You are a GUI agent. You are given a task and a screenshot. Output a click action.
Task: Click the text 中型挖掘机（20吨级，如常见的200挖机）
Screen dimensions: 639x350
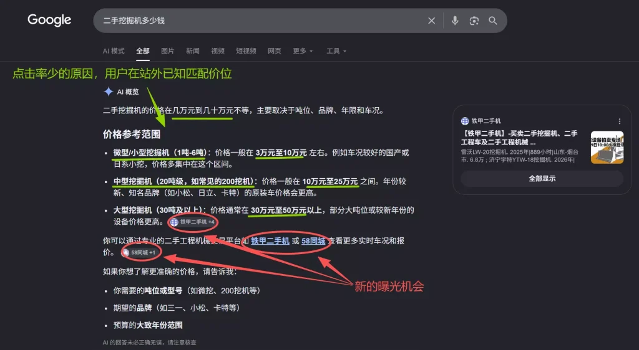pos(183,181)
